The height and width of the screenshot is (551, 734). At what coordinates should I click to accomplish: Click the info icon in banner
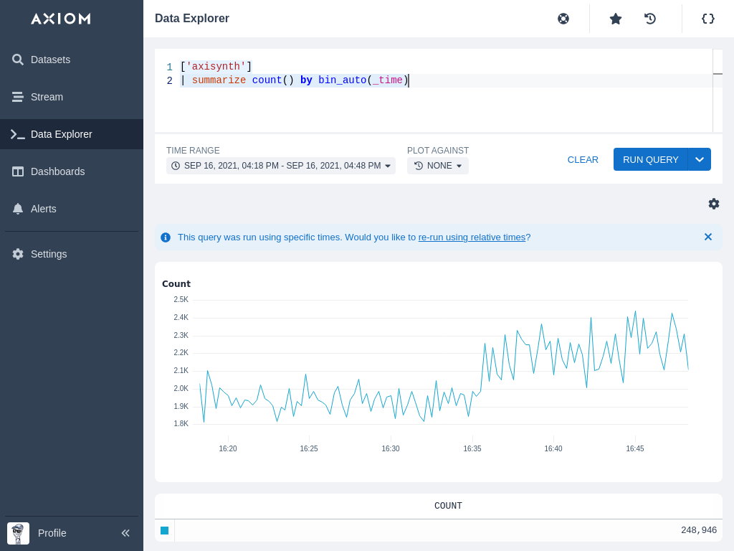pyautogui.click(x=166, y=237)
